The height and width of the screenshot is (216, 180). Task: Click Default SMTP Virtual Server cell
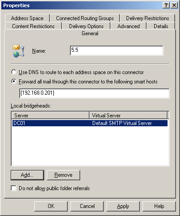122,123
